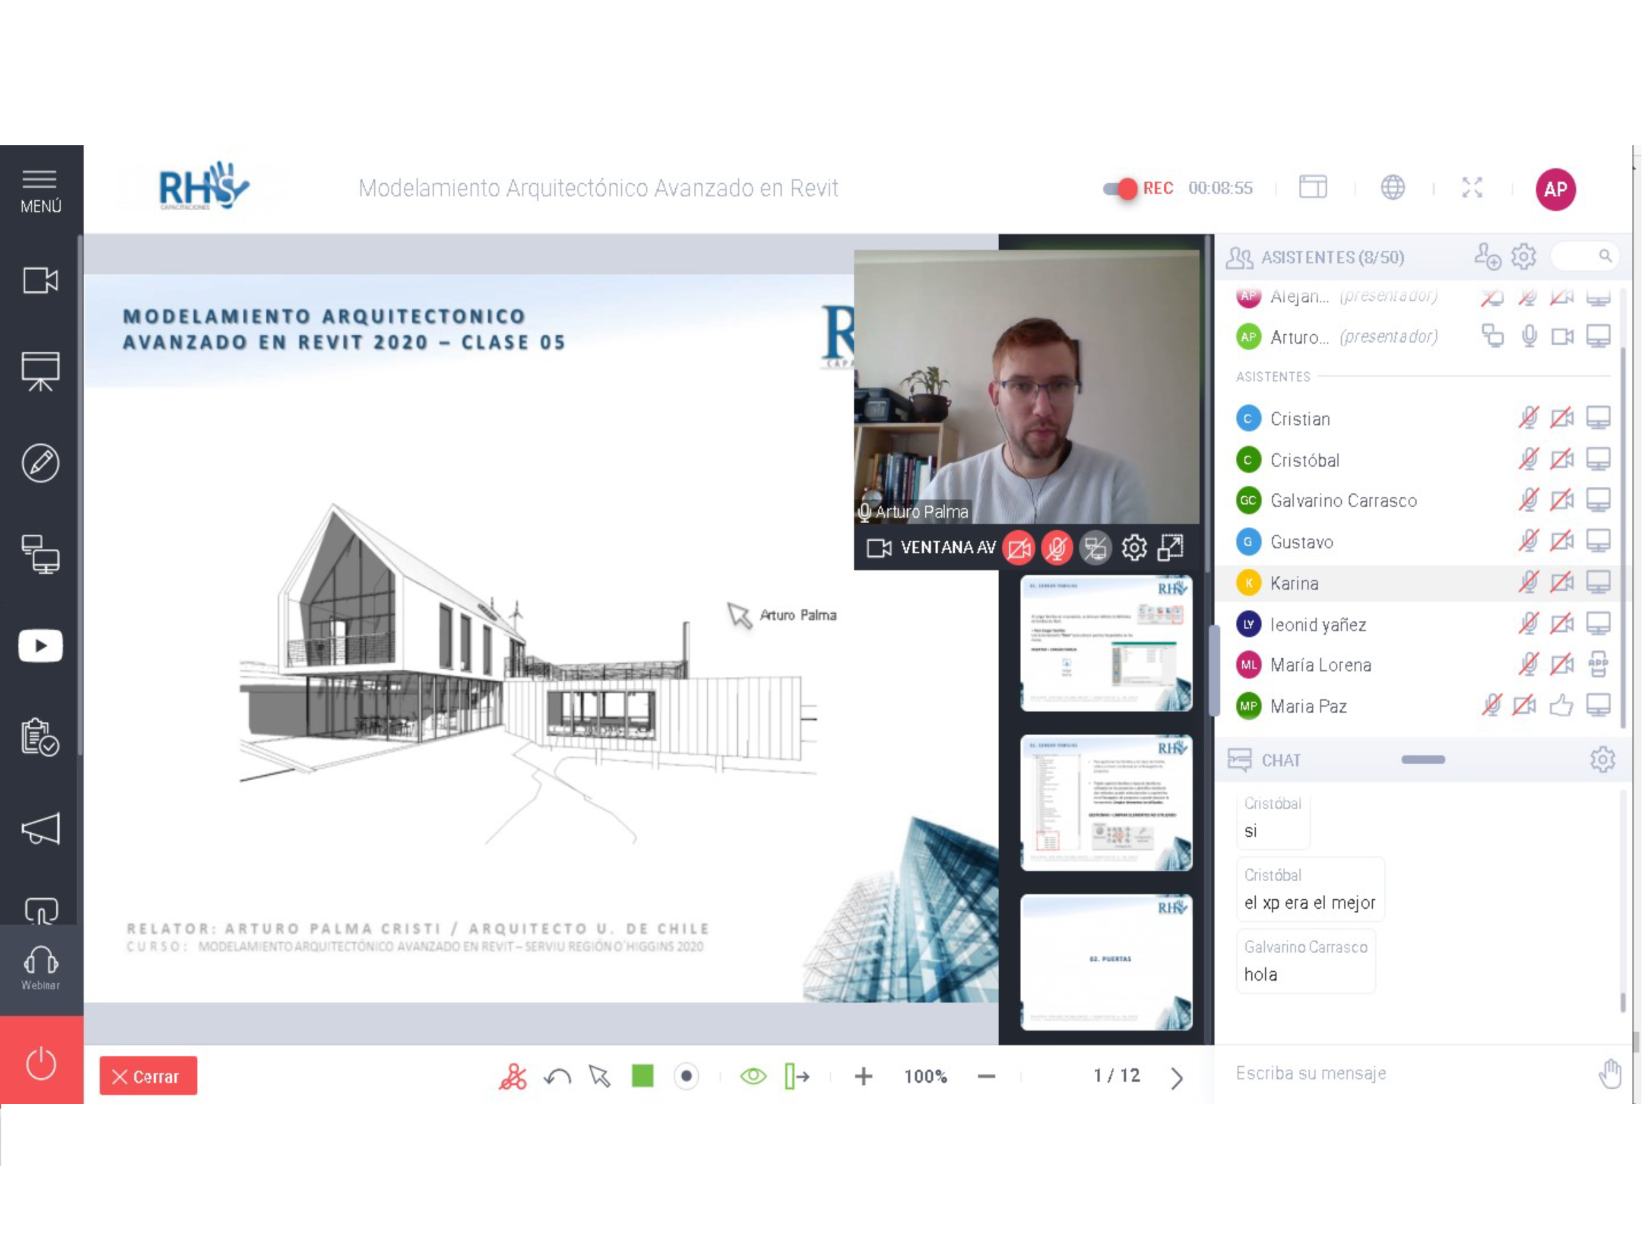Click the attendee search field
The width and height of the screenshot is (1646, 1234).
pos(1585,256)
